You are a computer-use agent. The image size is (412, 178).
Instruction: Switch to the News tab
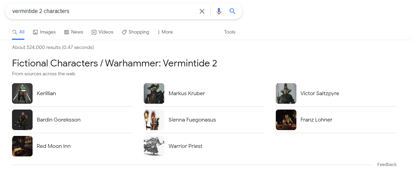(74, 32)
